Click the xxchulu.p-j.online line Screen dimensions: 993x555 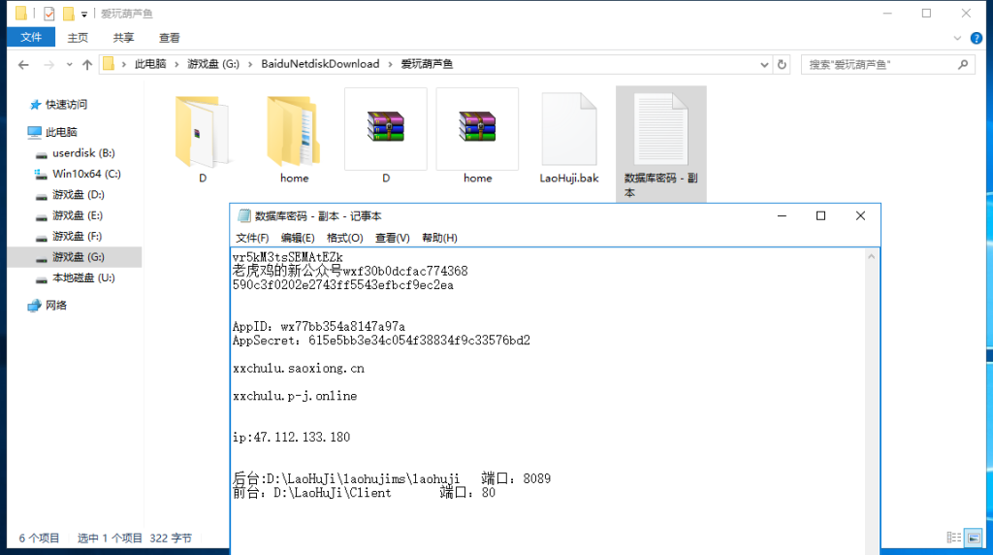tap(295, 396)
